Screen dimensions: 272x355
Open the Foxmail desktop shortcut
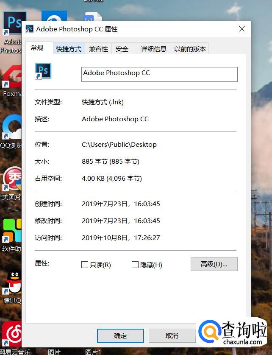pyautogui.click(x=12, y=76)
